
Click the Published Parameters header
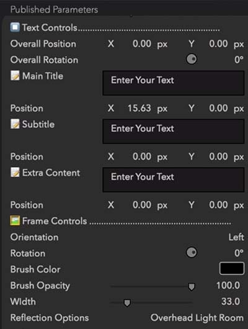(x=54, y=10)
